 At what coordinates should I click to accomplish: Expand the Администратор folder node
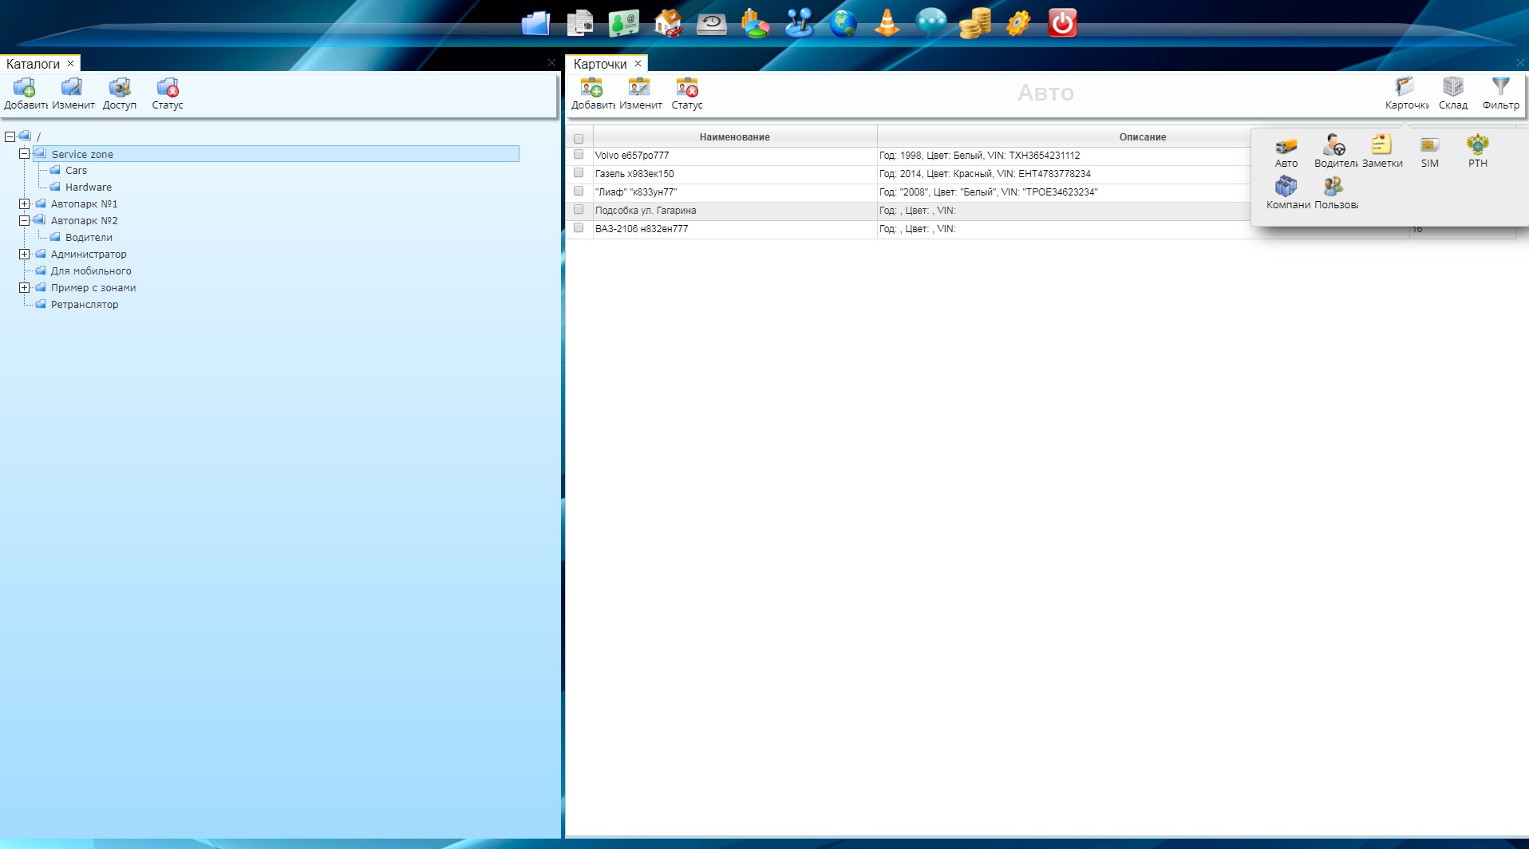(x=25, y=255)
